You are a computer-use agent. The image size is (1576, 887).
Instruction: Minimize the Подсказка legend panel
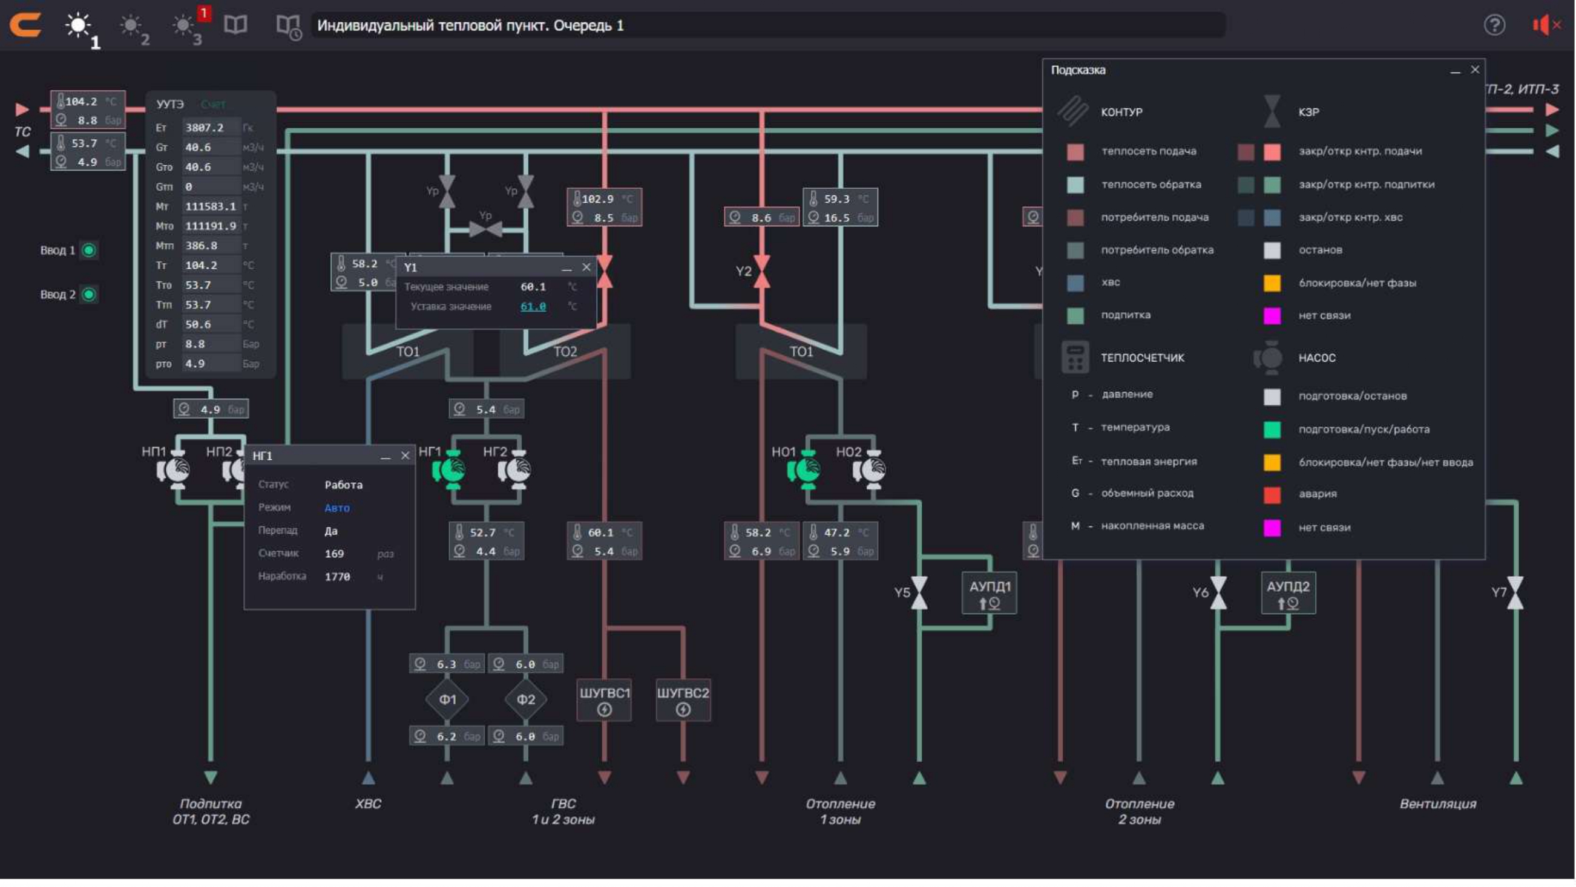[1455, 71]
